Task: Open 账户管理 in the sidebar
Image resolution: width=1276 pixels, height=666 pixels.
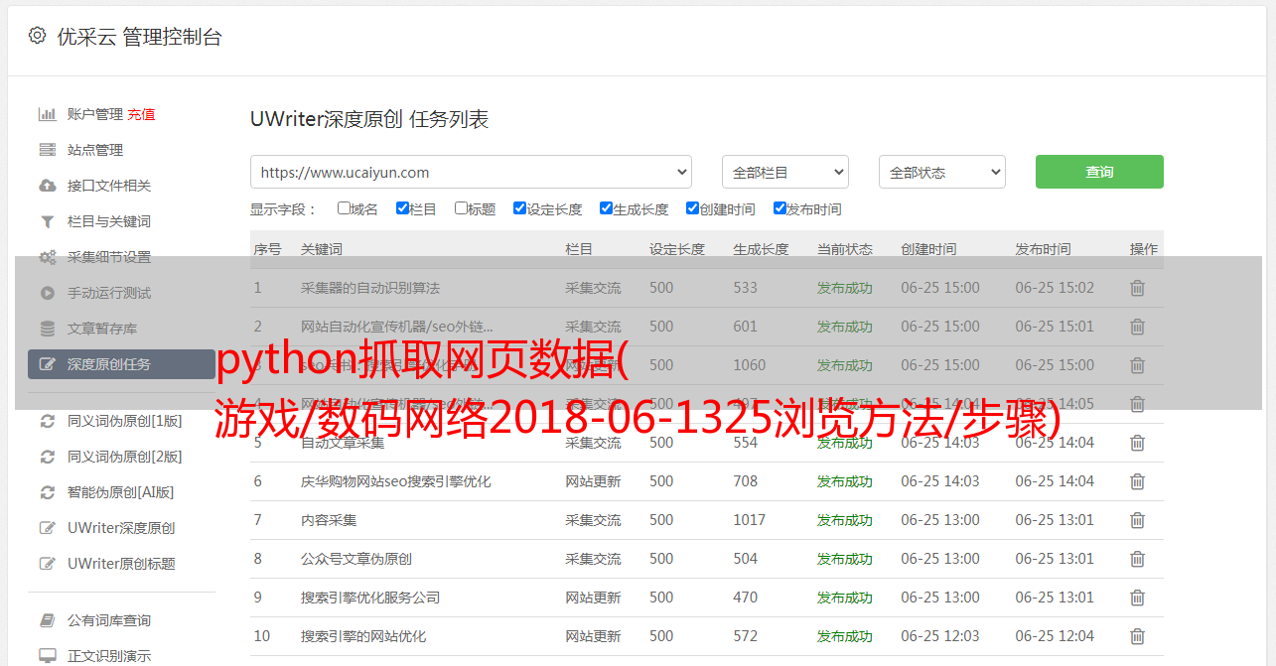Action: (95, 114)
